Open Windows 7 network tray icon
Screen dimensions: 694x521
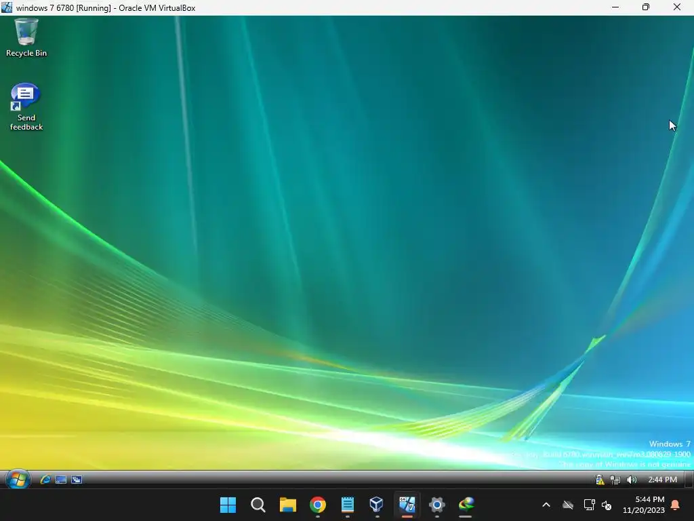[615, 480]
